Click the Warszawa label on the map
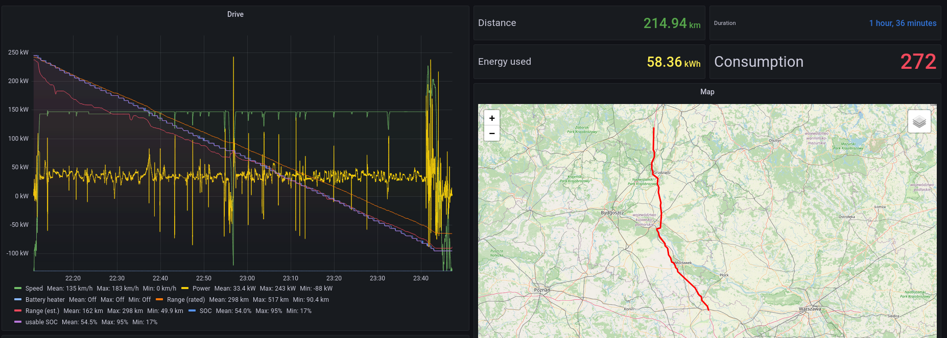This screenshot has height=338, width=947. 810,309
